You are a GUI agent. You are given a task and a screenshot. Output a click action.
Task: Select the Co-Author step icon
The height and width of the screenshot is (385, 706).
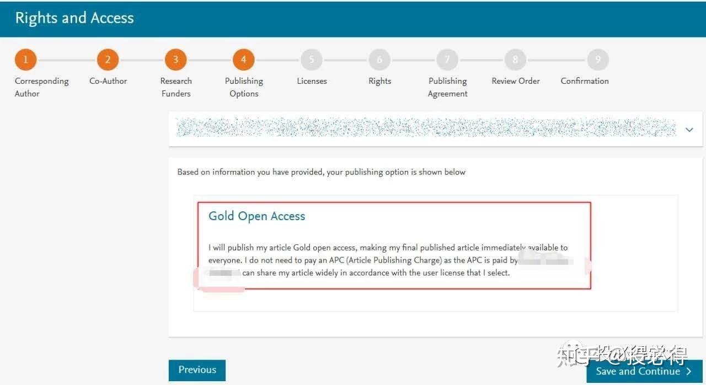(x=108, y=59)
